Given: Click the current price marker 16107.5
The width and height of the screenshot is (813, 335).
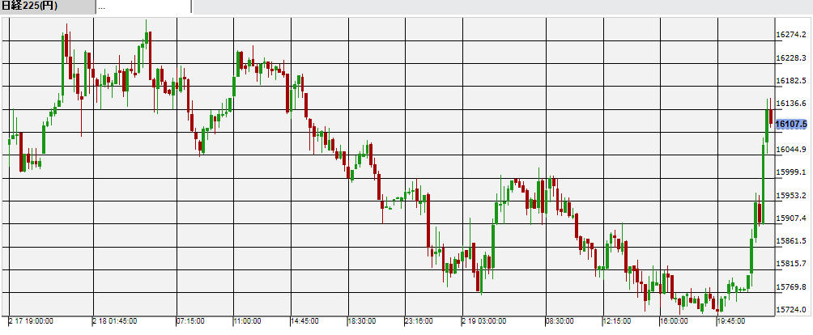Looking at the screenshot, I should pos(791,125).
